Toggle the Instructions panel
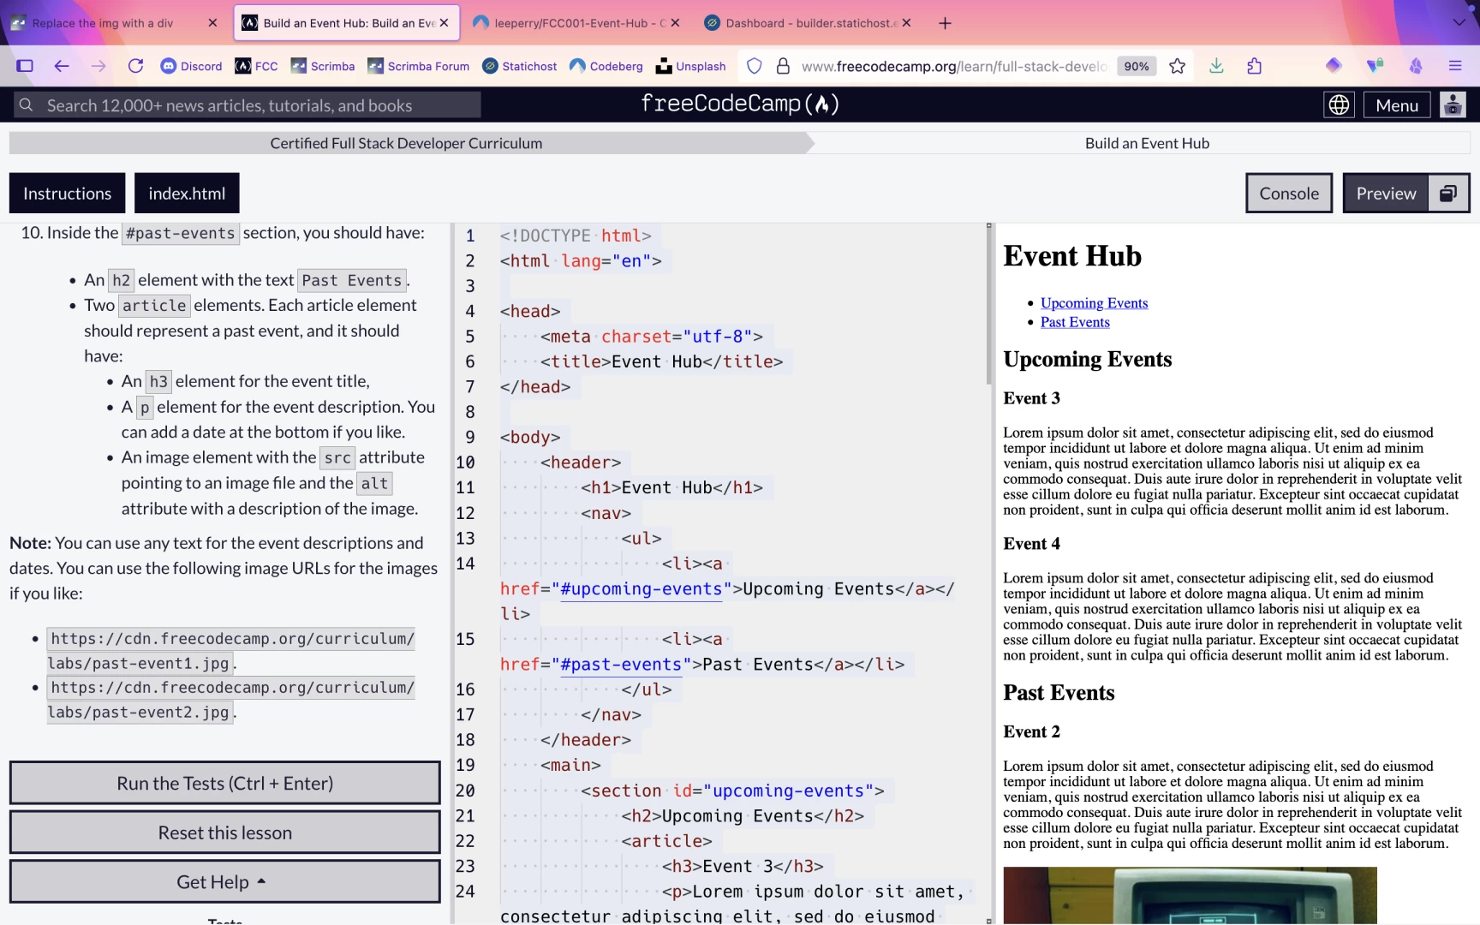Image resolution: width=1480 pixels, height=925 pixels. [67, 194]
